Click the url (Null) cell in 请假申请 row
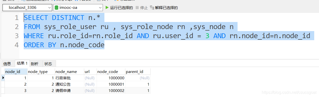 pyautogui.click(x=90, y=90)
